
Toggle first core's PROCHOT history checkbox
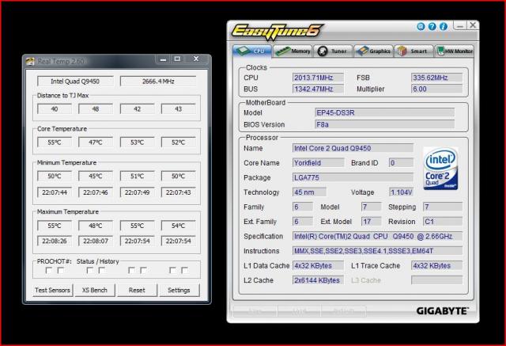click(x=60, y=270)
